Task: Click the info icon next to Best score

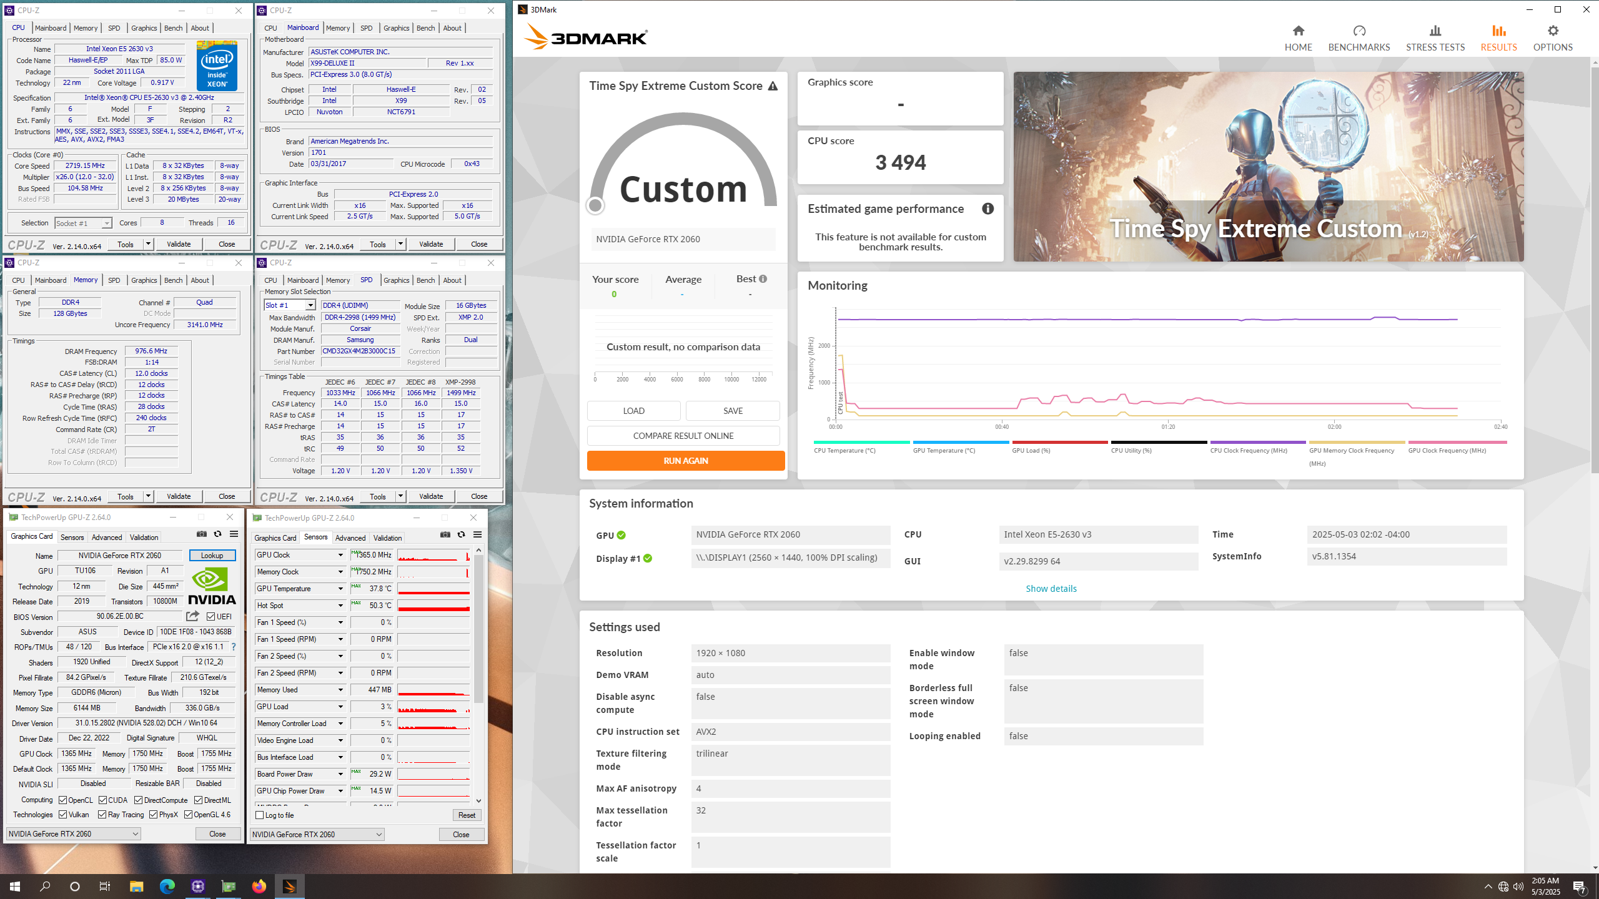Action: click(763, 278)
